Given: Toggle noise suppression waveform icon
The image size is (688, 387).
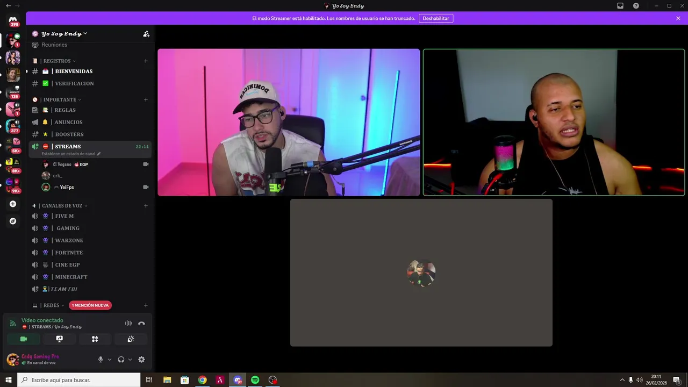Looking at the screenshot, I should pyautogui.click(x=128, y=324).
